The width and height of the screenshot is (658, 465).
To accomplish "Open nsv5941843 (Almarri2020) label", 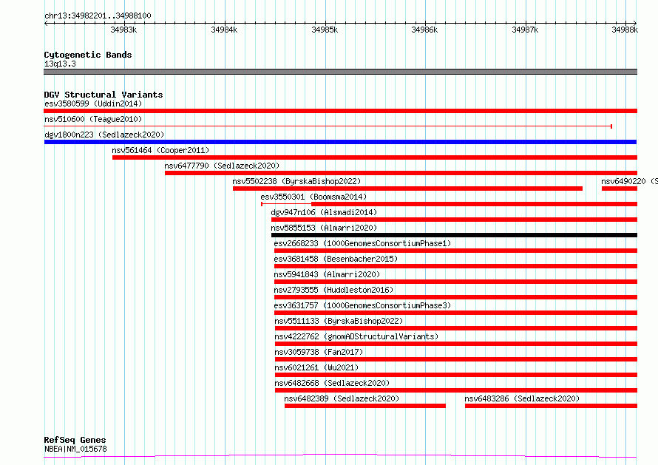I will [327, 274].
